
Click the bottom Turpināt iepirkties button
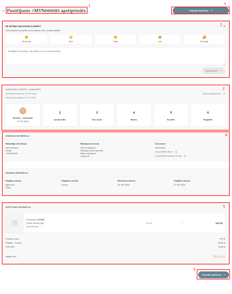tap(213, 275)
